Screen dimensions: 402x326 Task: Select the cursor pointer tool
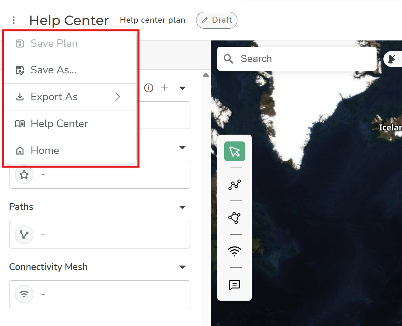[234, 151]
